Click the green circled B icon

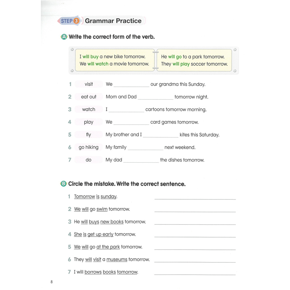click(x=64, y=184)
